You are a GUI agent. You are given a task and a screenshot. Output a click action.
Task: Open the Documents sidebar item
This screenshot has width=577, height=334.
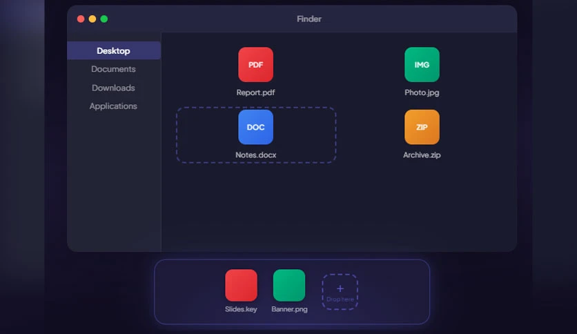tap(114, 69)
